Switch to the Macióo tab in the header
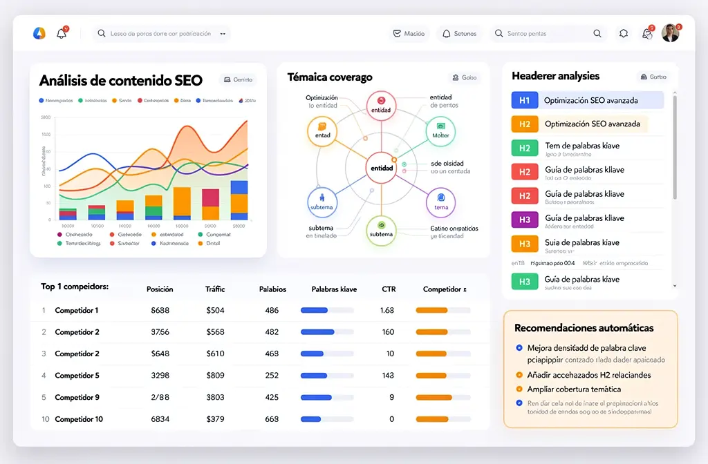Image resolution: width=708 pixels, height=464 pixels. (409, 32)
